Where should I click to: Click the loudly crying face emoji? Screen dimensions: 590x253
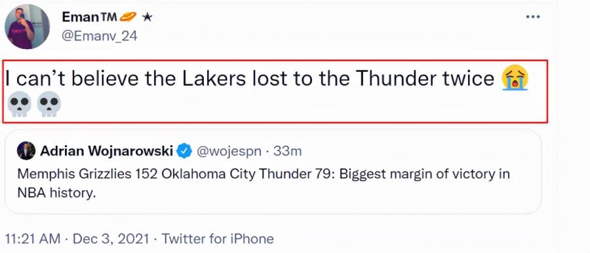click(x=515, y=78)
